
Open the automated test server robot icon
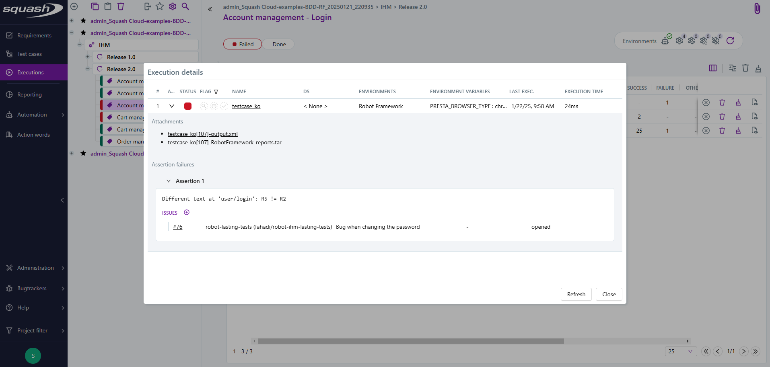pyautogui.click(x=666, y=41)
